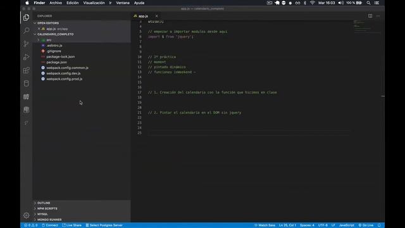Click the comment on line 17
405x228 pixels.
tap(212, 92)
